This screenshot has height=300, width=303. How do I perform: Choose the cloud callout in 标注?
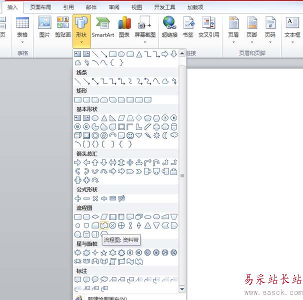[104, 279]
